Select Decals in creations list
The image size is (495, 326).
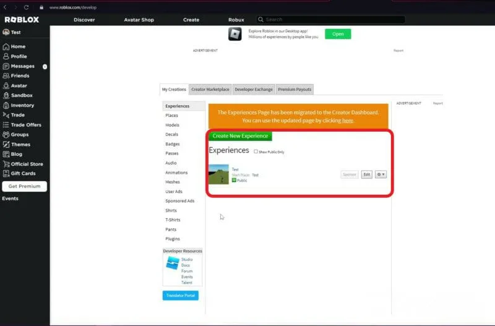(172, 134)
